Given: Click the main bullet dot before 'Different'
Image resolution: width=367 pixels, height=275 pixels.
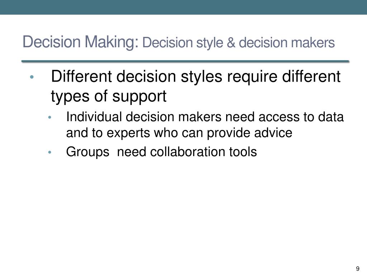Looking at the screenshot, I should coord(32,77).
